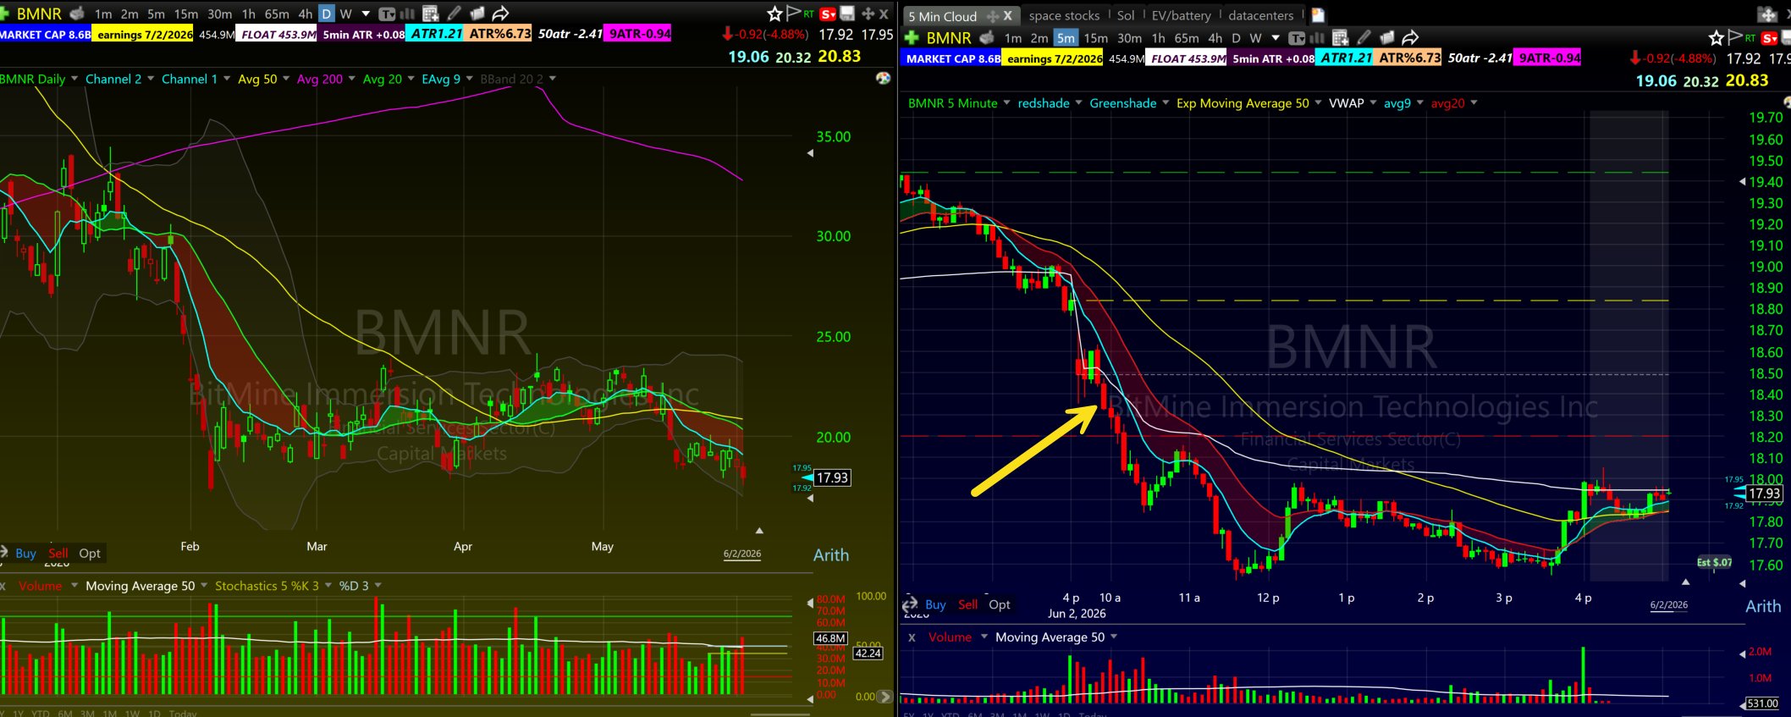Select the 65m timeframe on the left chart
Screen dimensions: 1791x717
tap(277, 14)
